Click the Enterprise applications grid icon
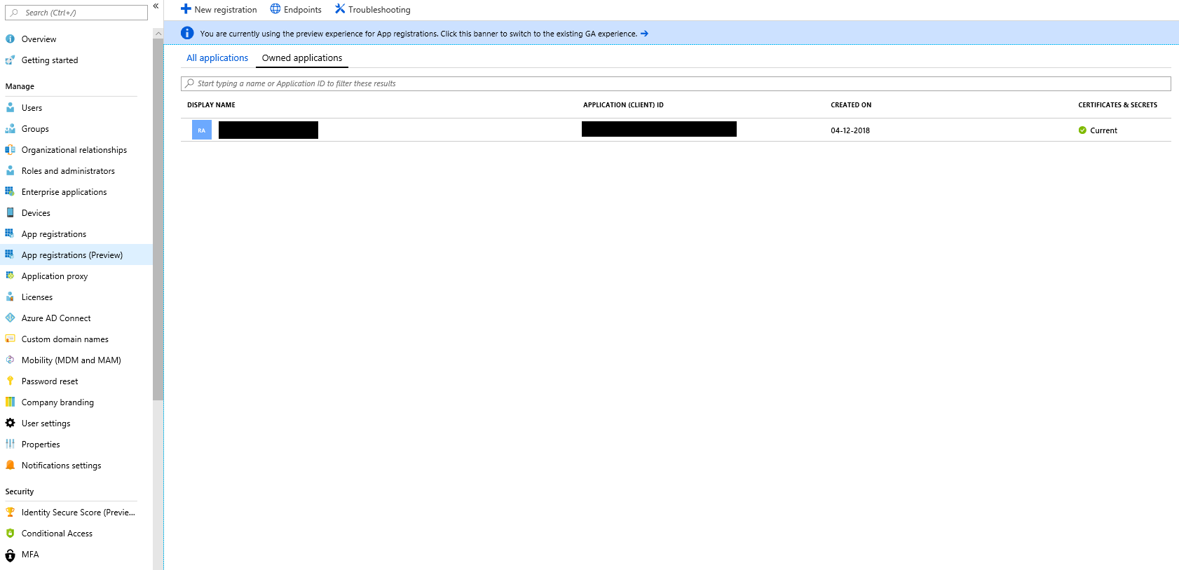Screen dimensions: 1179x570 (x=10, y=191)
